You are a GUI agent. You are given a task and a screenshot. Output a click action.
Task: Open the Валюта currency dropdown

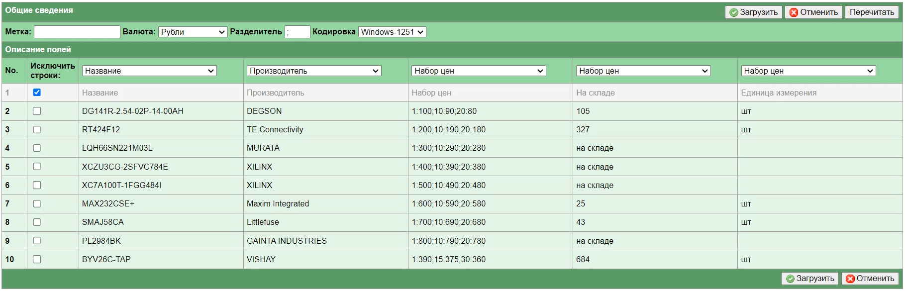tap(193, 32)
